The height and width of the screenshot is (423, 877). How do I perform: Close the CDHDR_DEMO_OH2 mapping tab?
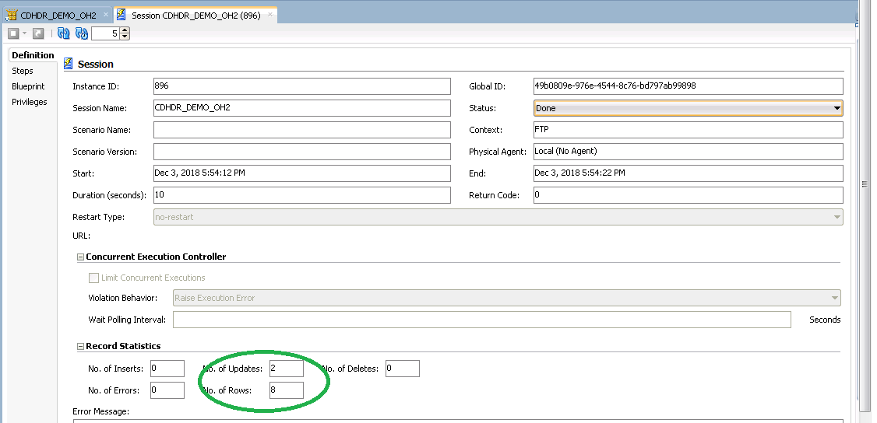[x=106, y=15]
